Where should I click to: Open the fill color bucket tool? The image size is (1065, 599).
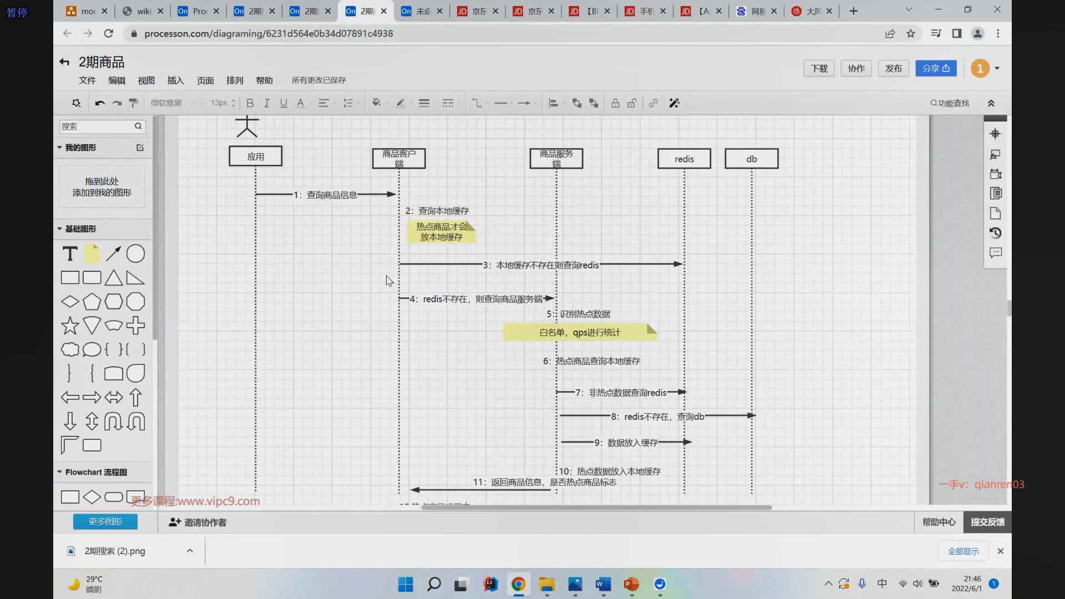[x=376, y=103]
